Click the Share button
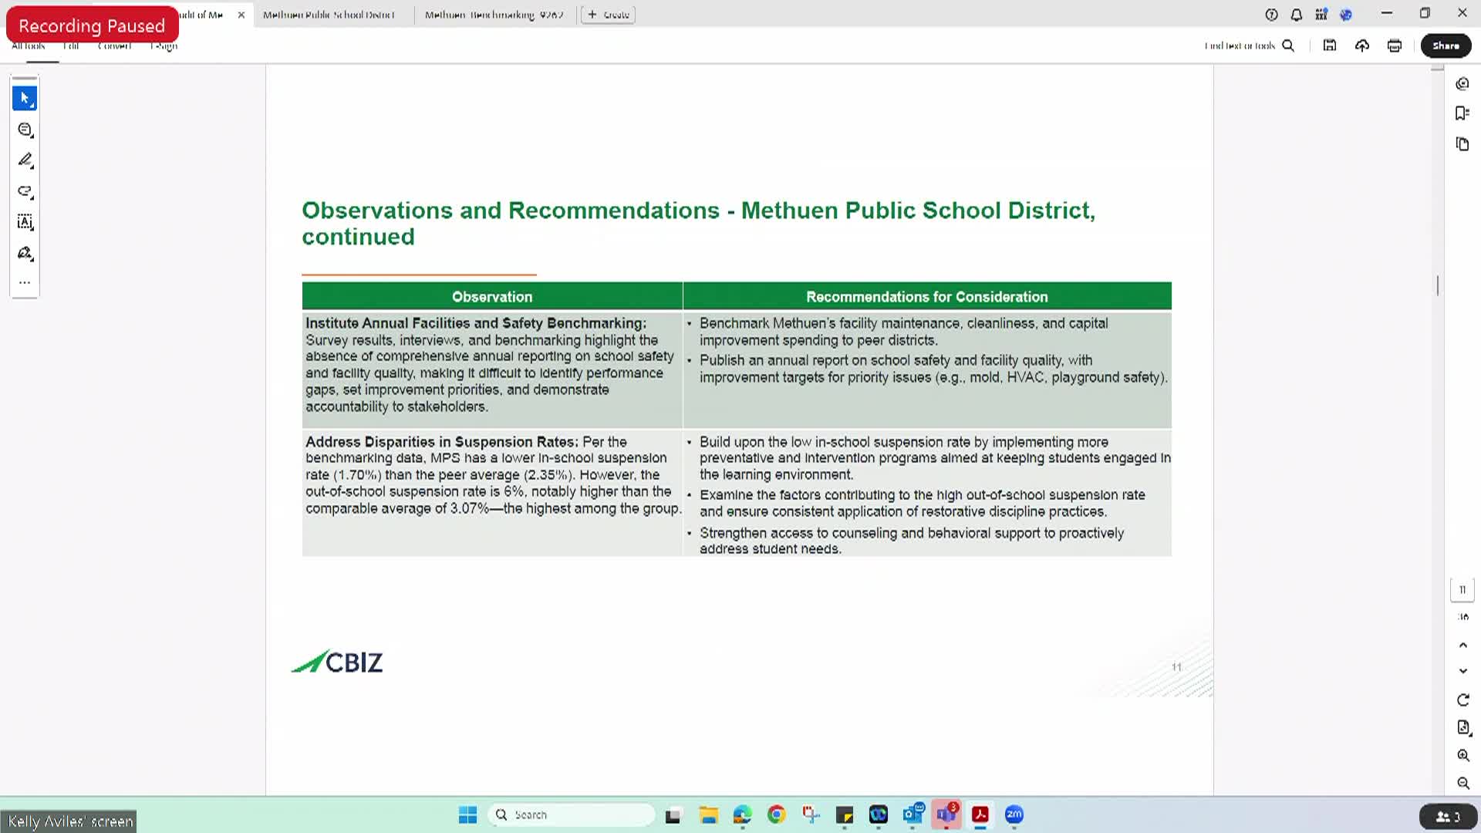1481x833 pixels. 1446,46
